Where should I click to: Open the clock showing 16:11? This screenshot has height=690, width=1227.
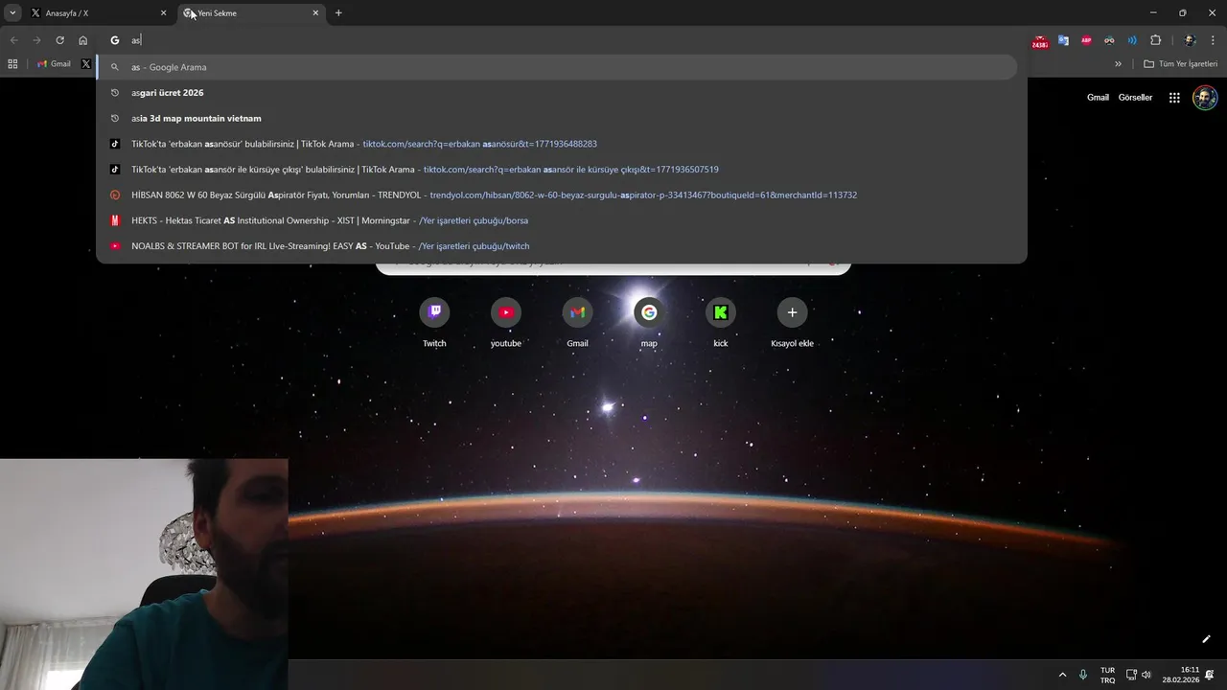1181,675
